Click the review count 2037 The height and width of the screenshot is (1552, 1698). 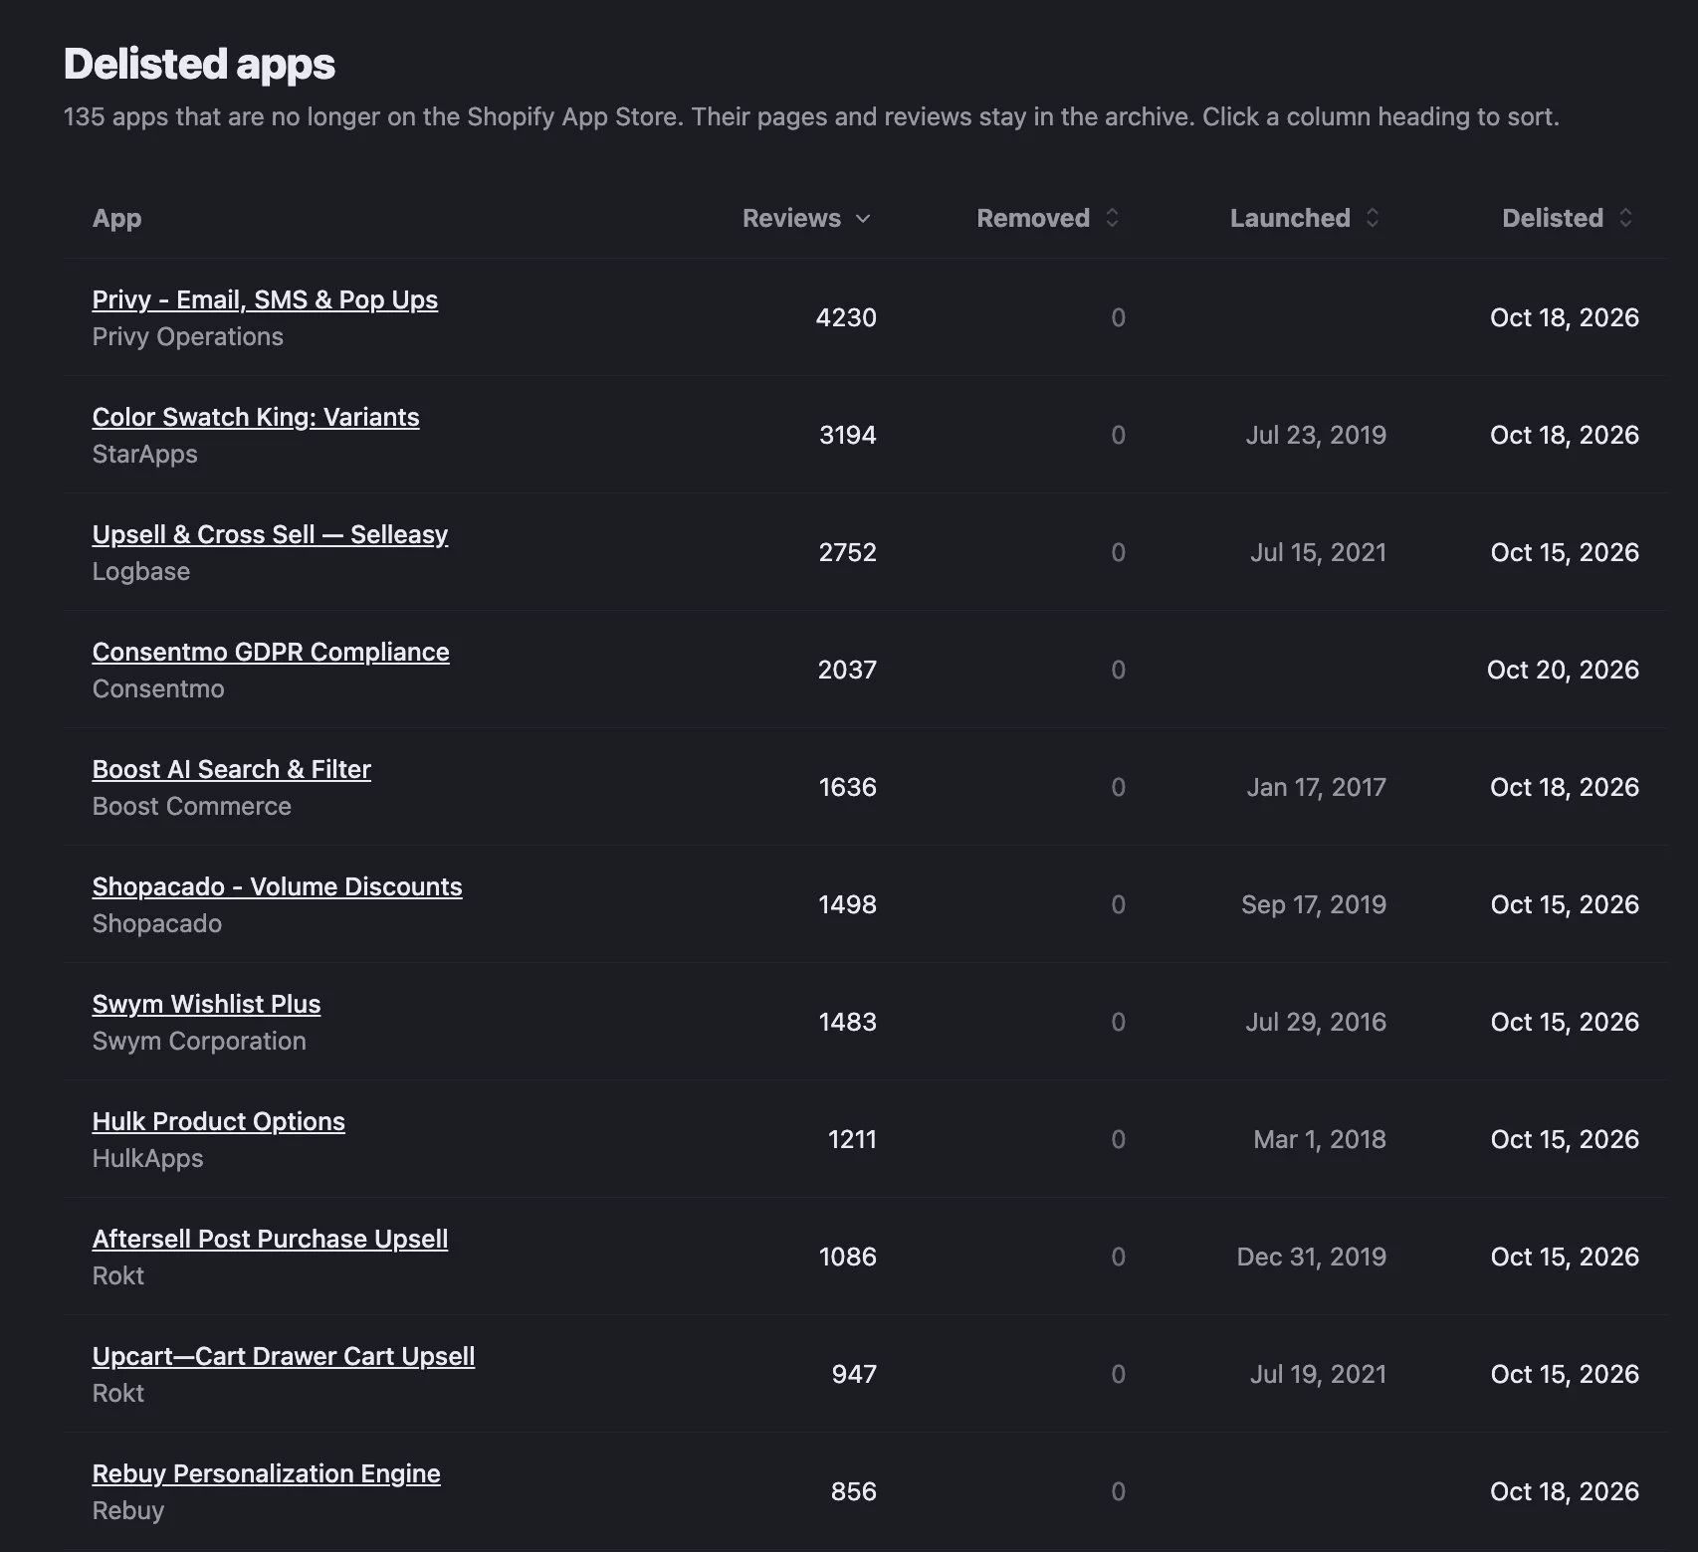coord(847,670)
